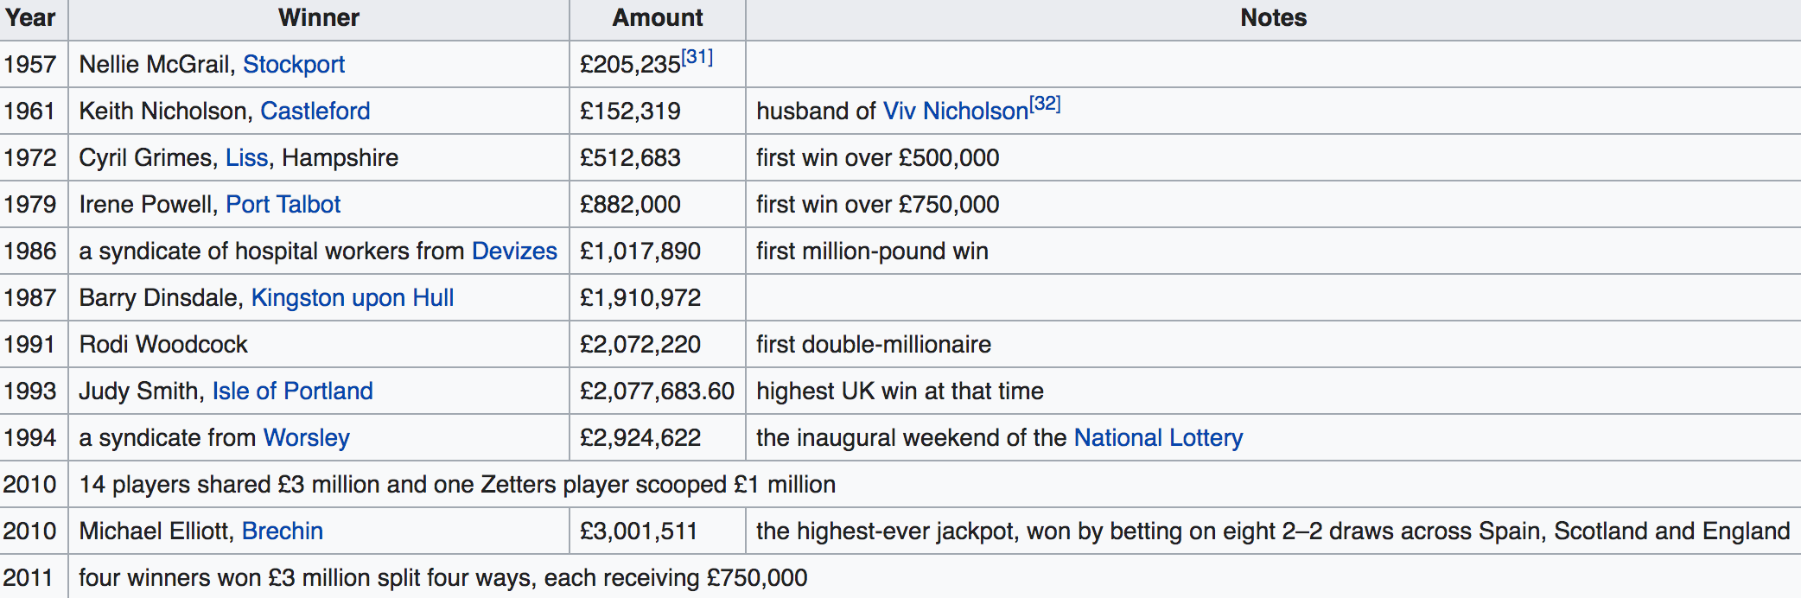Viewport: 1801px width, 598px height.
Task: Follow the Isle of Portland link
Action: [293, 391]
